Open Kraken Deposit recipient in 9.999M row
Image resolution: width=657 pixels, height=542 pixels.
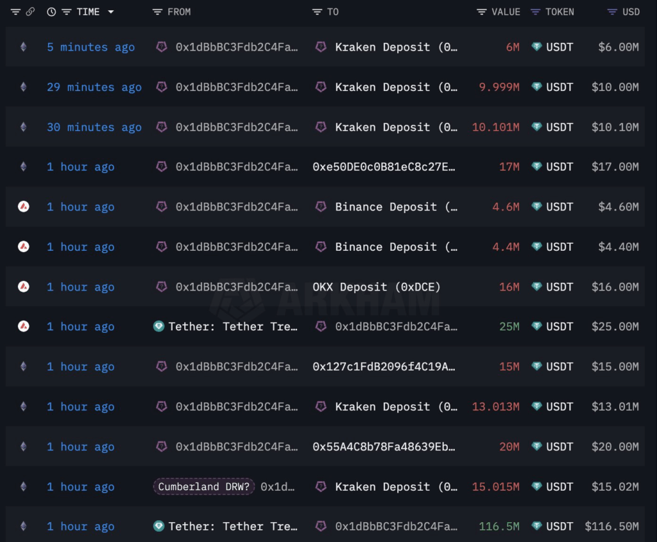(396, 87)
